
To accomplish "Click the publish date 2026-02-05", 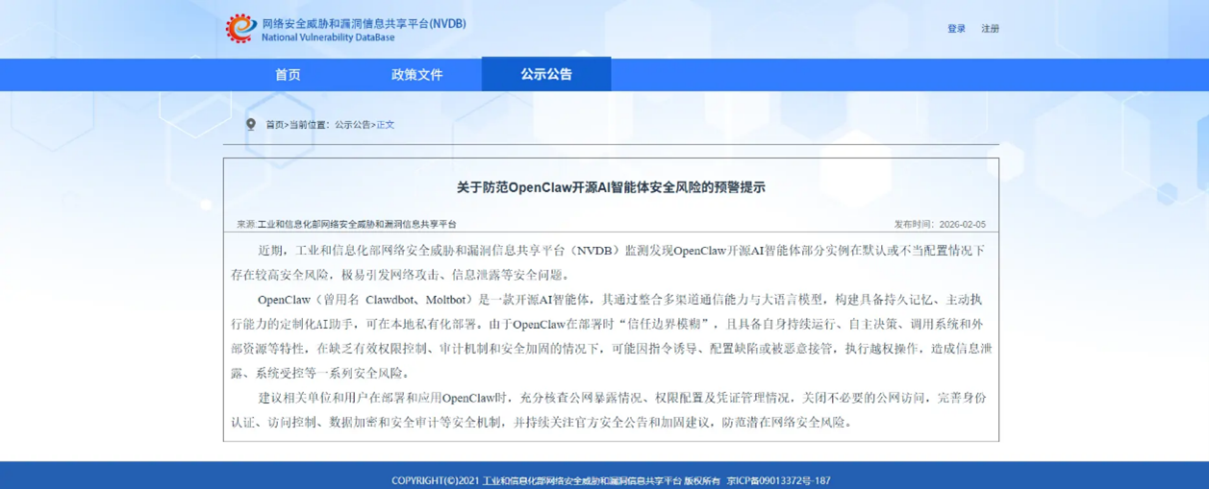I will click(x=962, y=224).
